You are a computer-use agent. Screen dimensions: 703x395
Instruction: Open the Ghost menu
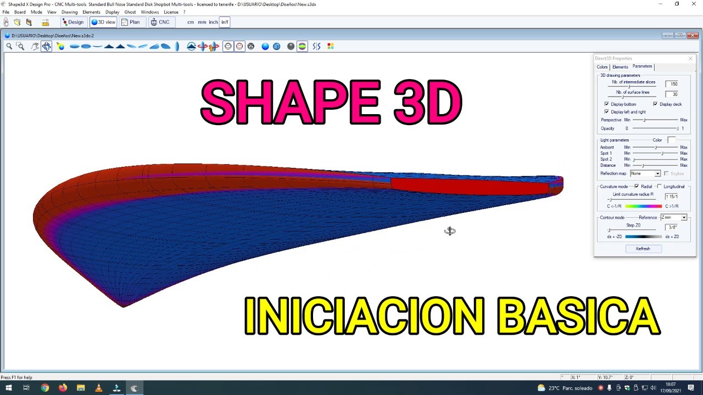130,12
